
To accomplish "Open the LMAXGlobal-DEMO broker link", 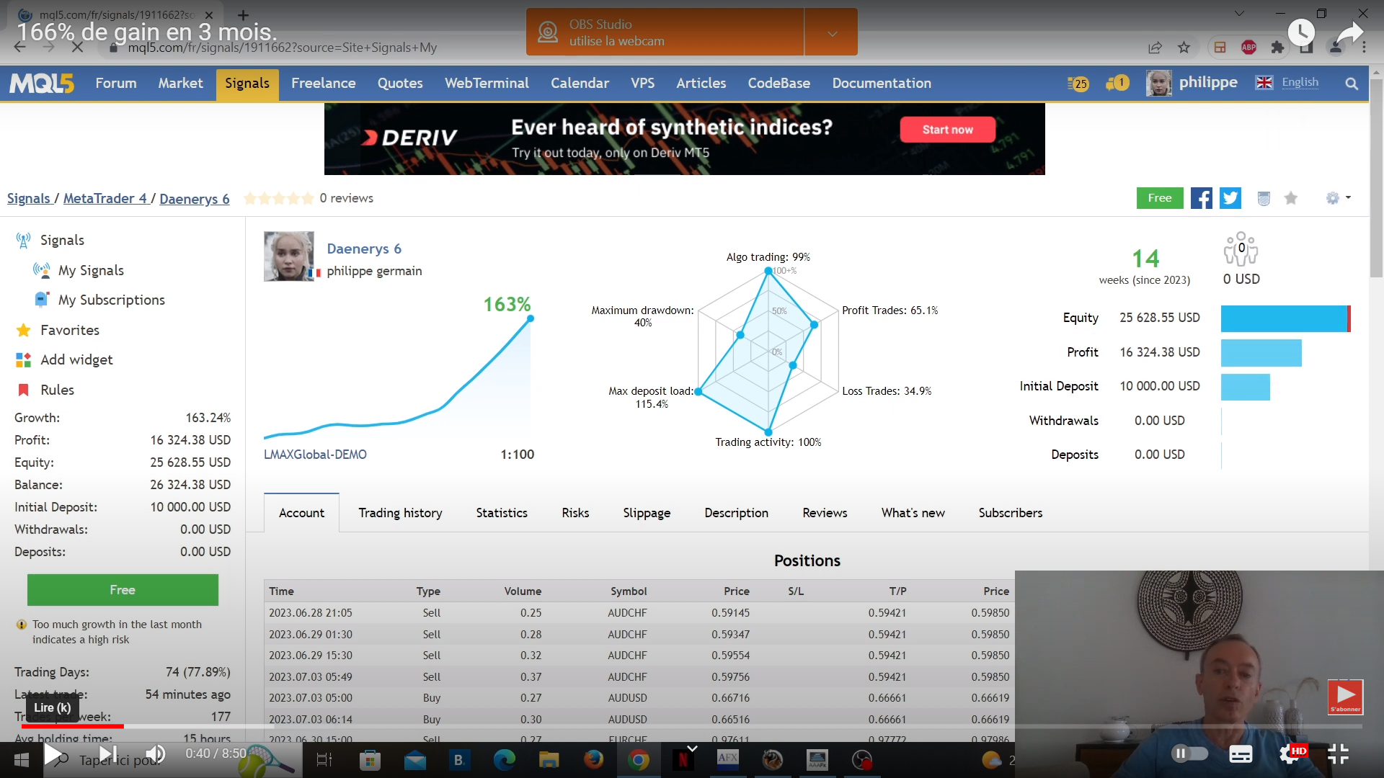I will [x=315, y=455].
